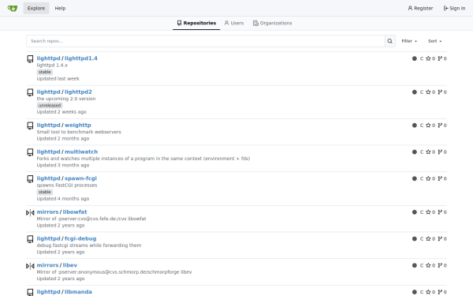Click star icon in weighttp row

(428, 126)
